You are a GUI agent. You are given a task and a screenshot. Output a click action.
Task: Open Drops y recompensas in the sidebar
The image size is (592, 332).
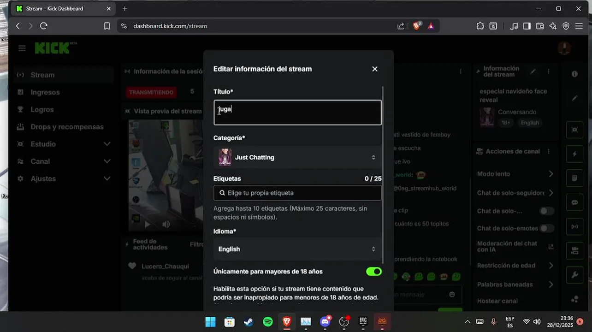click(64, 127)
